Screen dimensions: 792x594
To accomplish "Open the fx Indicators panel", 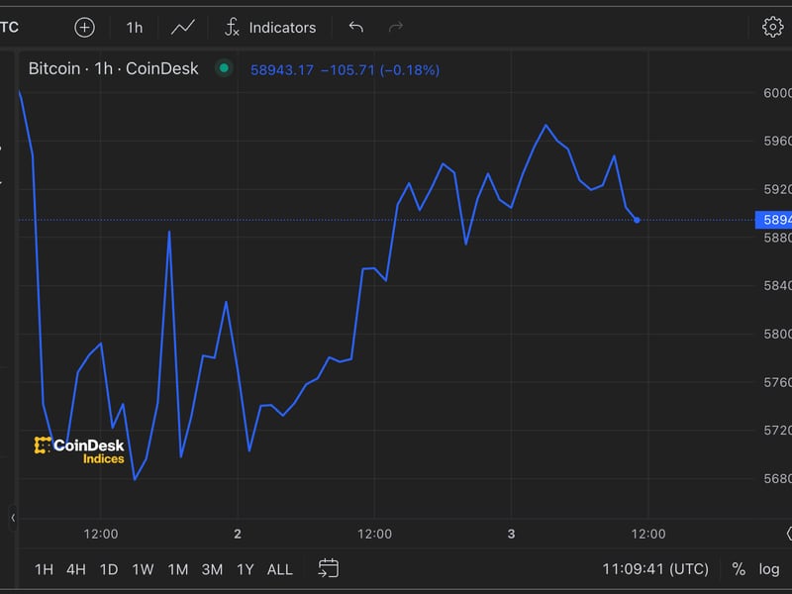I will click(x=270, y=27).
